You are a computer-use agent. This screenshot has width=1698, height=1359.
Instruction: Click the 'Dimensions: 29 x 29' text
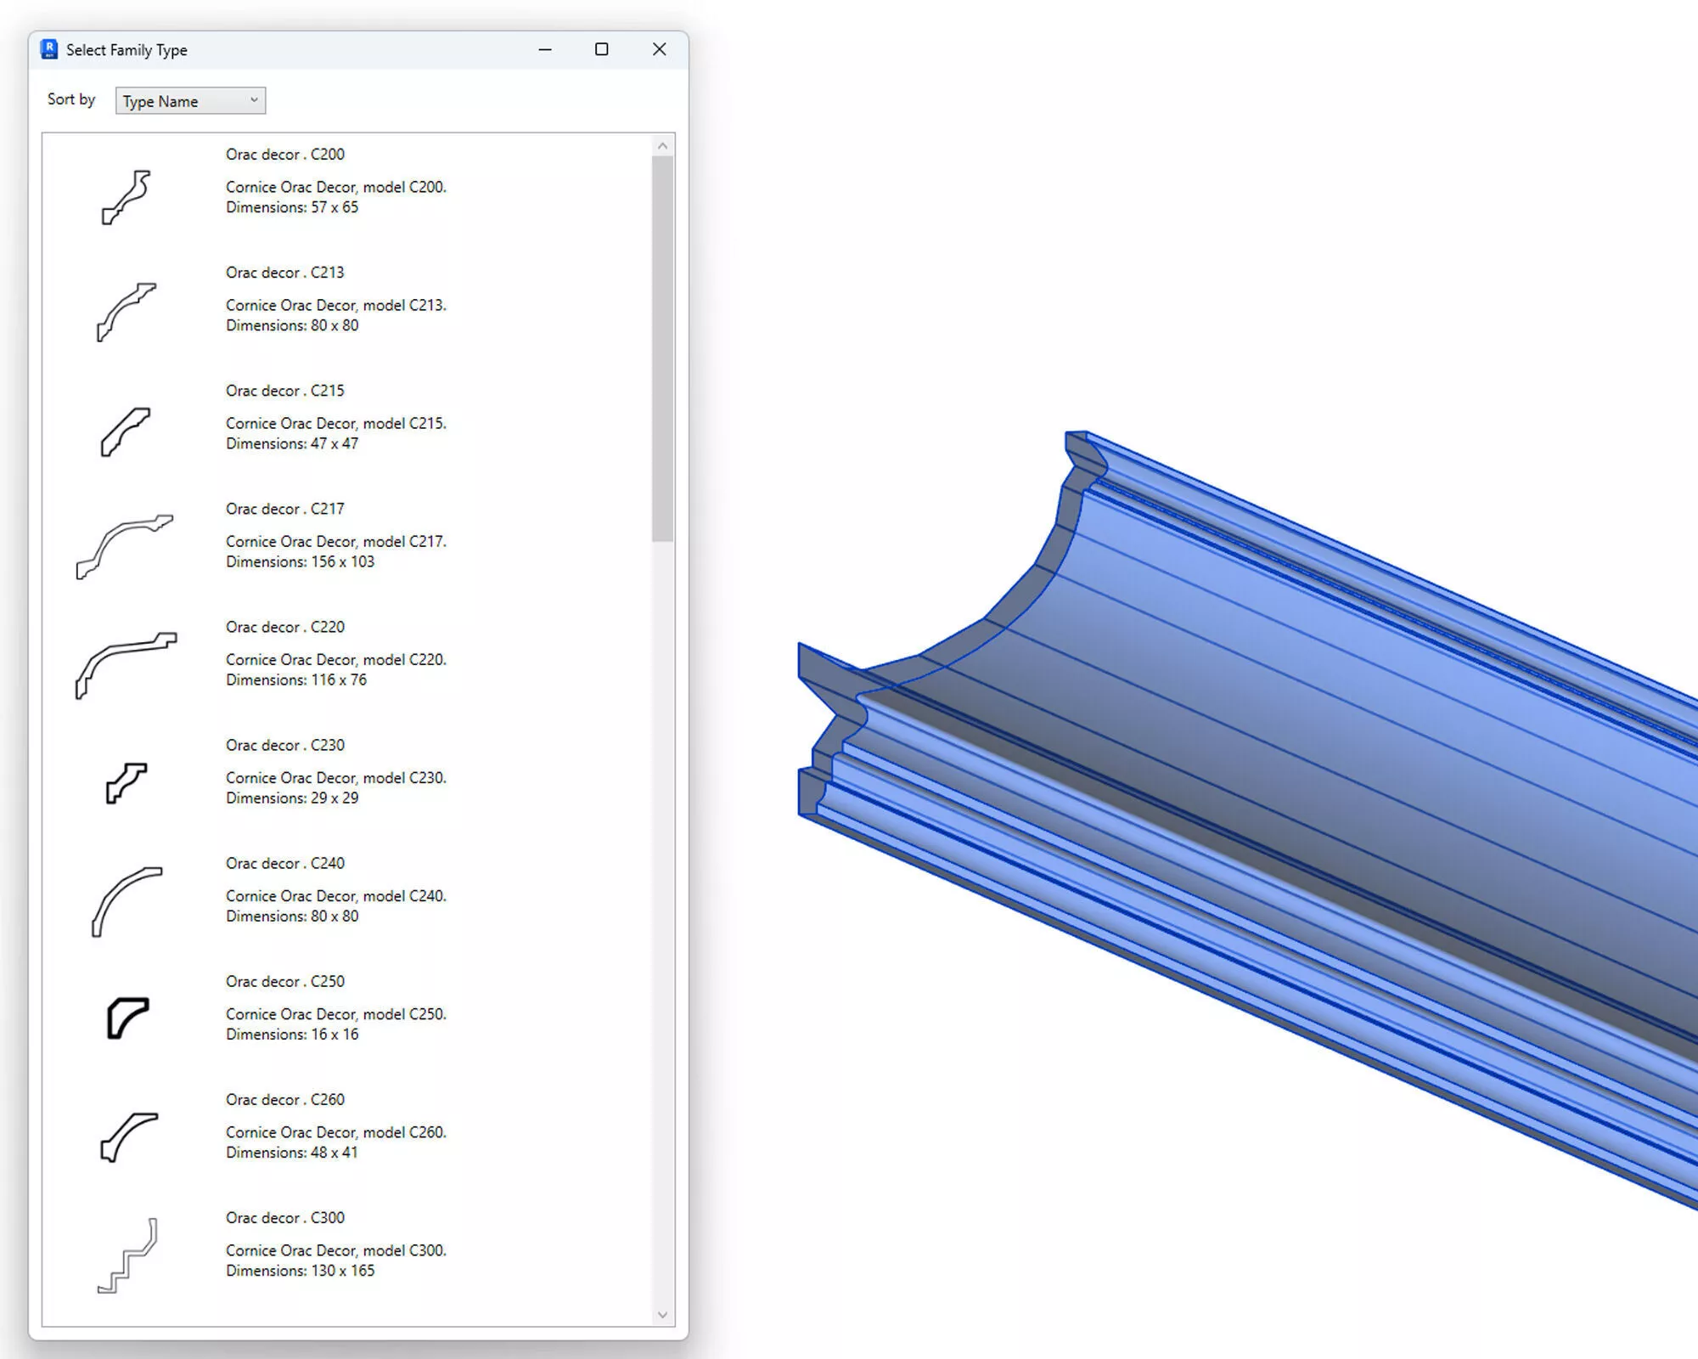292,798
